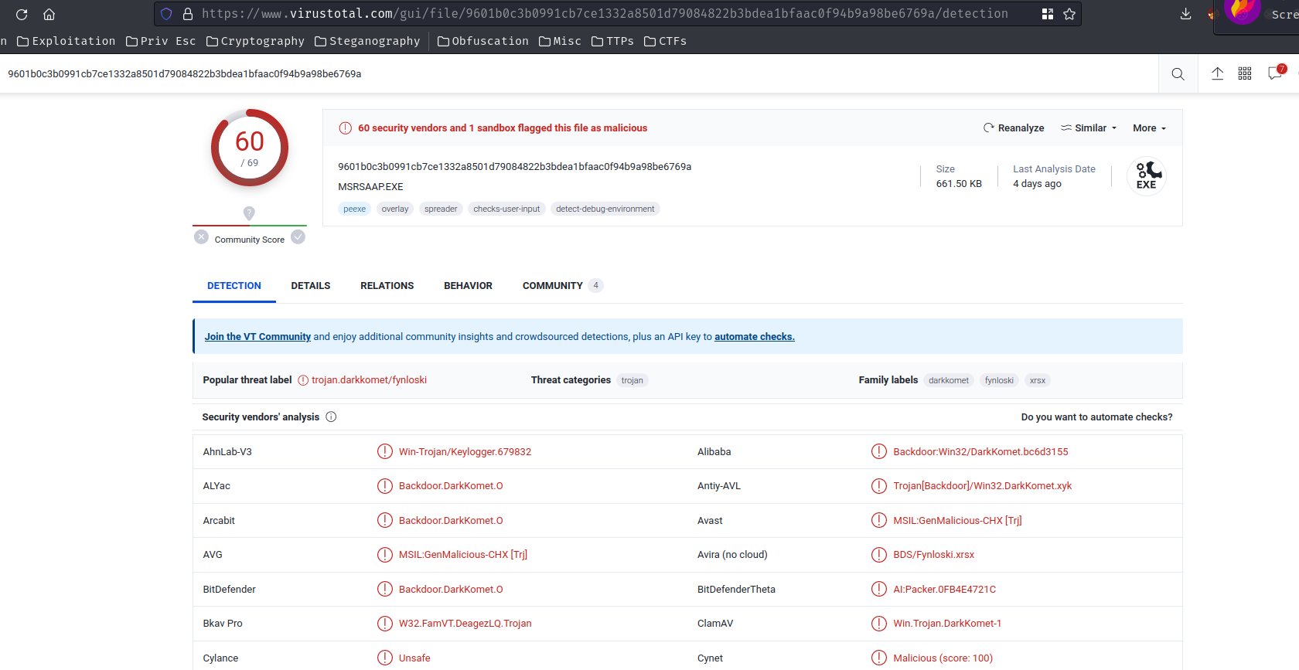This screenshot has height=670, width=1299.
Task: Click 'Do you want to automate checks?' link
Action: click(1096, 417)
